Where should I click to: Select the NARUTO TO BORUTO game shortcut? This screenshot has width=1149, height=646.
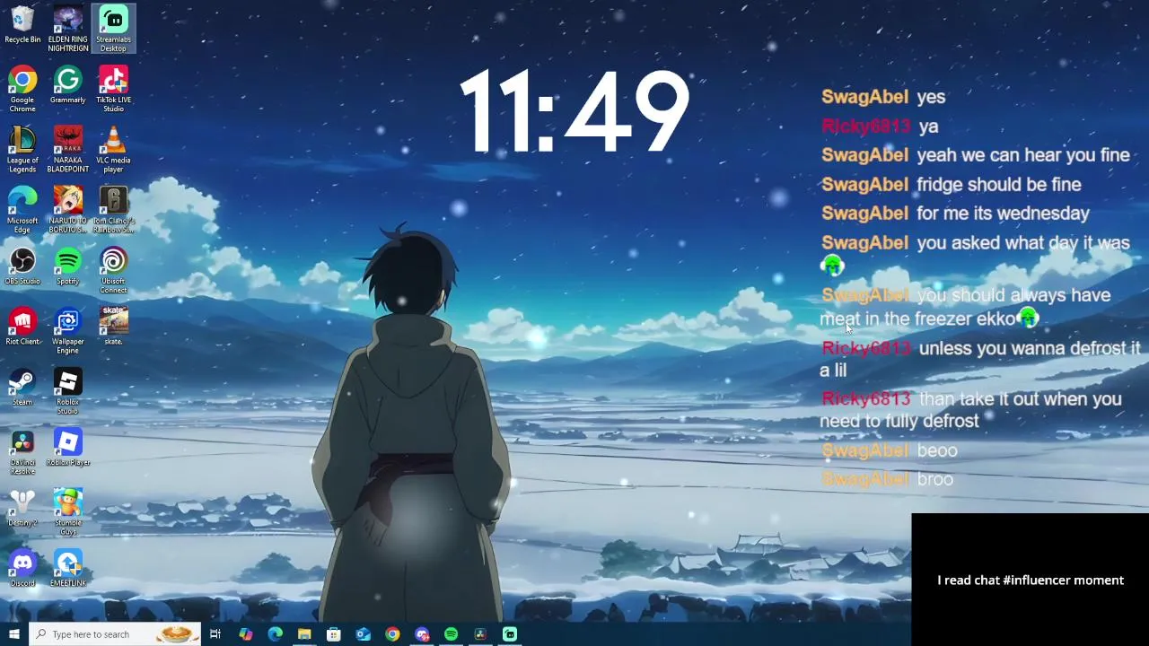[x=67, y=210]
